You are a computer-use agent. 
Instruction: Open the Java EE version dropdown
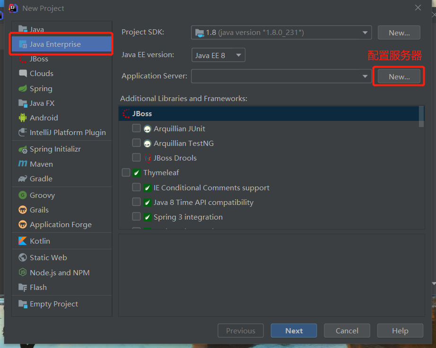click(x=218, y=55)
